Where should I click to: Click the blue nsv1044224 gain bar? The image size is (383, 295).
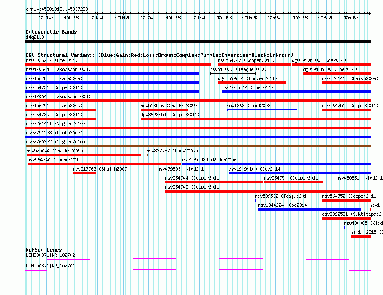click(309, 209)
